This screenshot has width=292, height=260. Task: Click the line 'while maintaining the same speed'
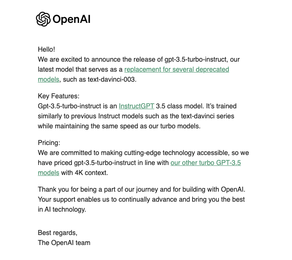click(119, 126)
